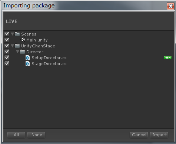Viewport: 176px width, 144px height.
Task: Click the Scenes folder icon
Action: point(17,34)
